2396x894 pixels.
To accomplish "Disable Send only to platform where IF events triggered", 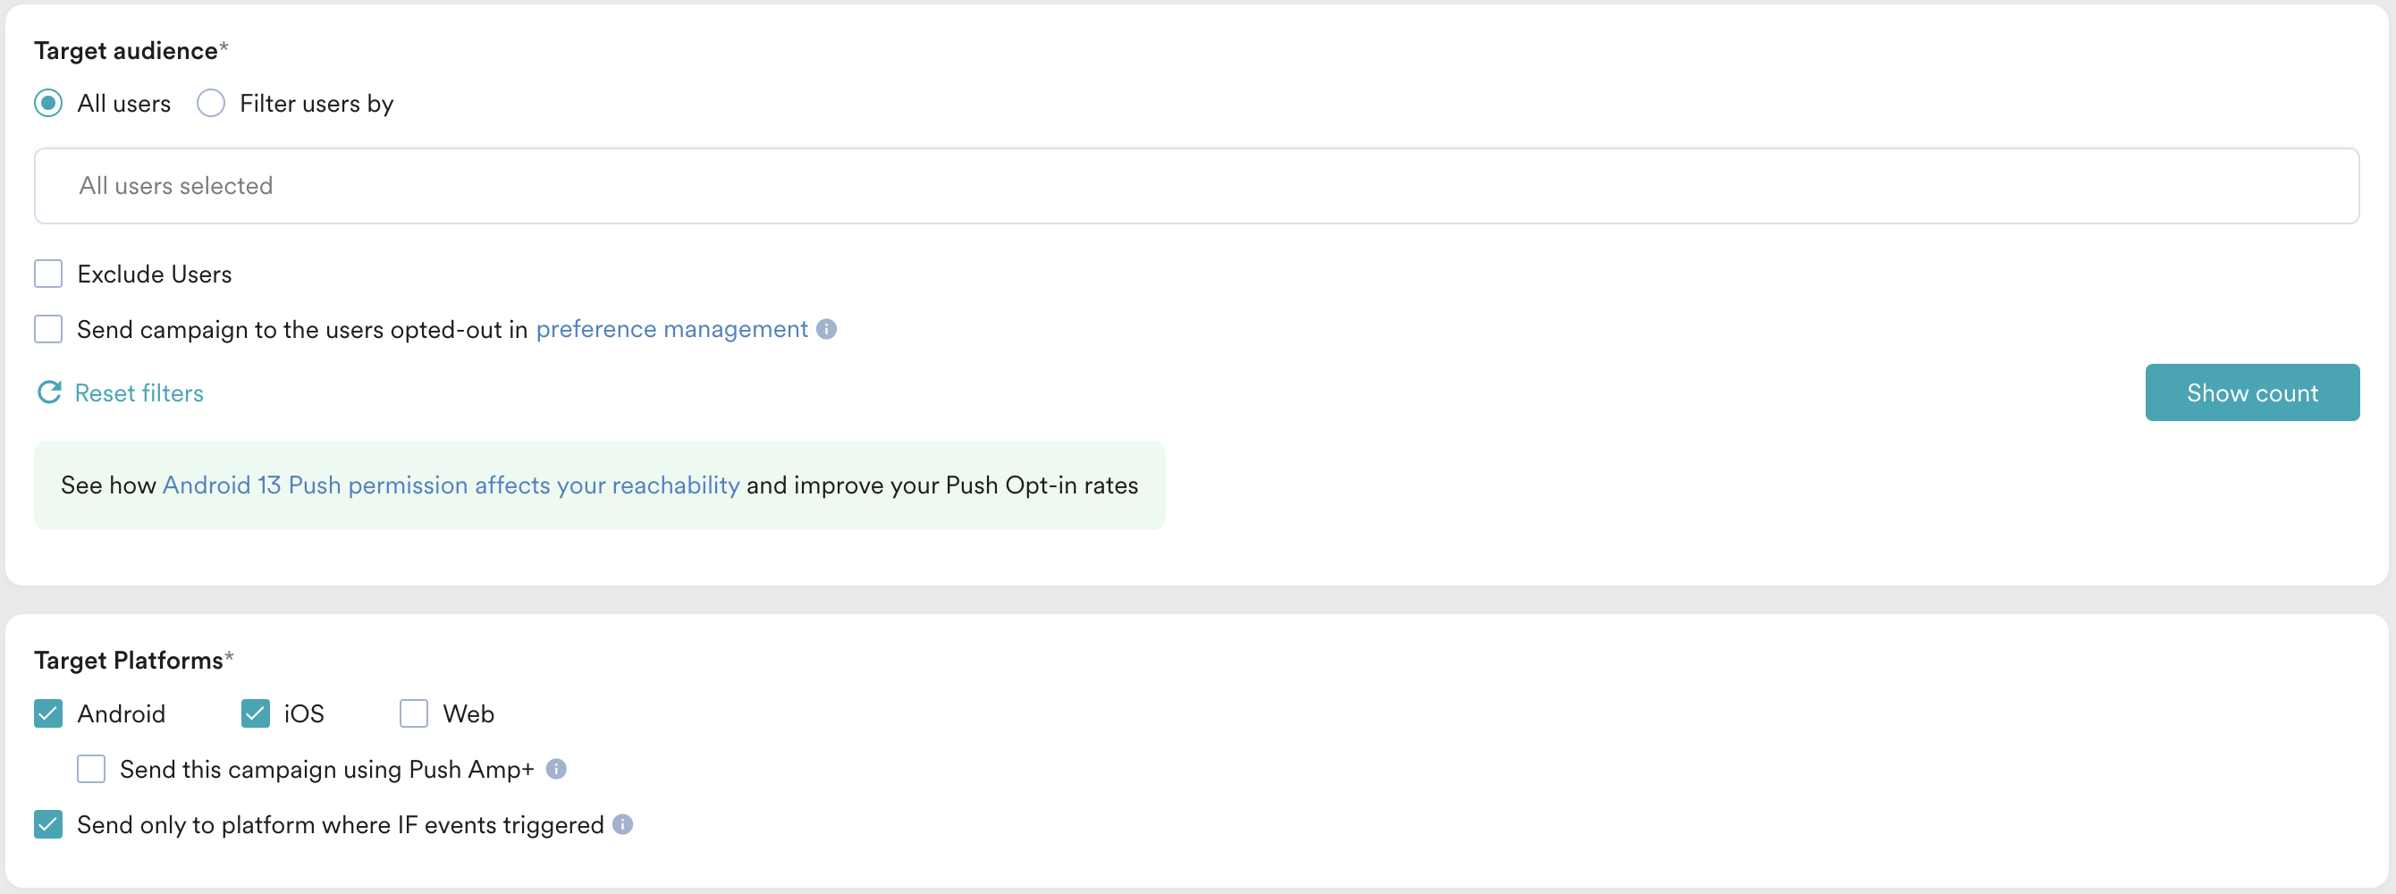I will 48,825.
